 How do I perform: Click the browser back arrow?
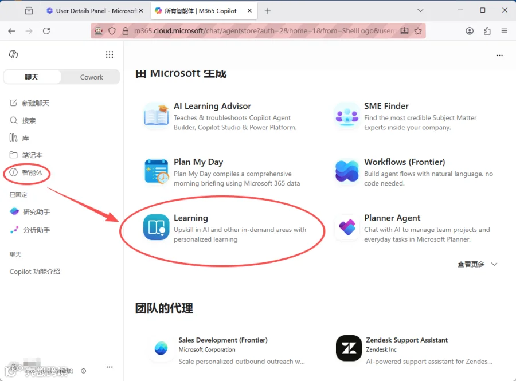tap(11, 31)
